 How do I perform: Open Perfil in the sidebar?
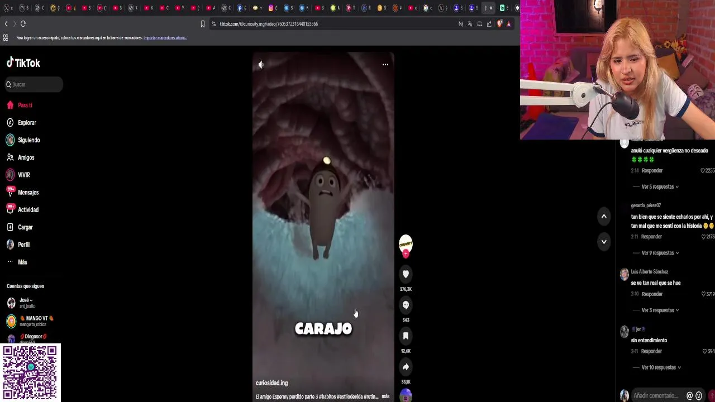click(x=23, y=245)
